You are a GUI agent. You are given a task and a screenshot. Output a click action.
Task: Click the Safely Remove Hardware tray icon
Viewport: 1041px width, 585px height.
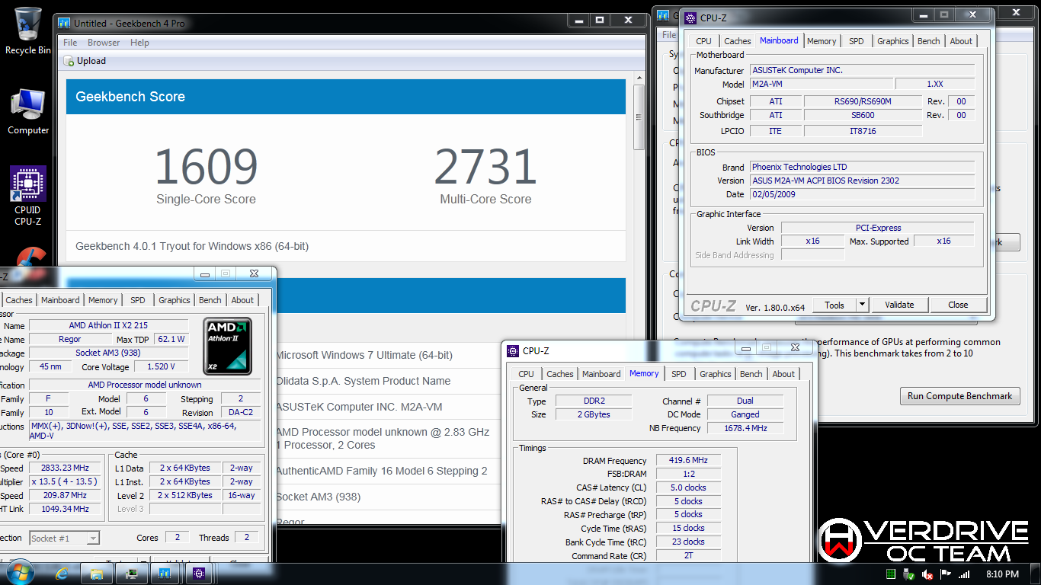point(909,574)
